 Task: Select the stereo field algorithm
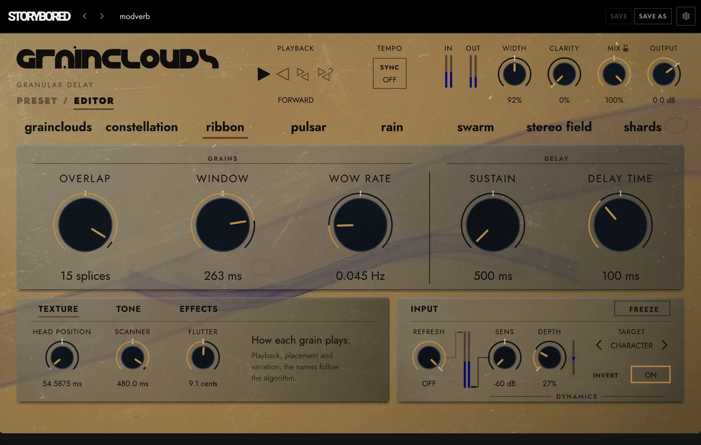[559, 127]
